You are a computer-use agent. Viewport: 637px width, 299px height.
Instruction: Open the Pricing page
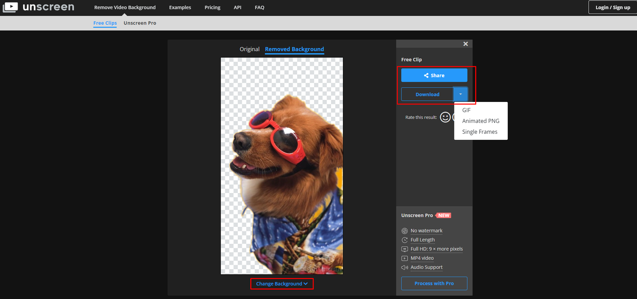212,7
